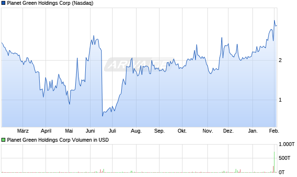Click the blue legend square for Planet Green Holdings
297x177 pixels.
(3, 3)
